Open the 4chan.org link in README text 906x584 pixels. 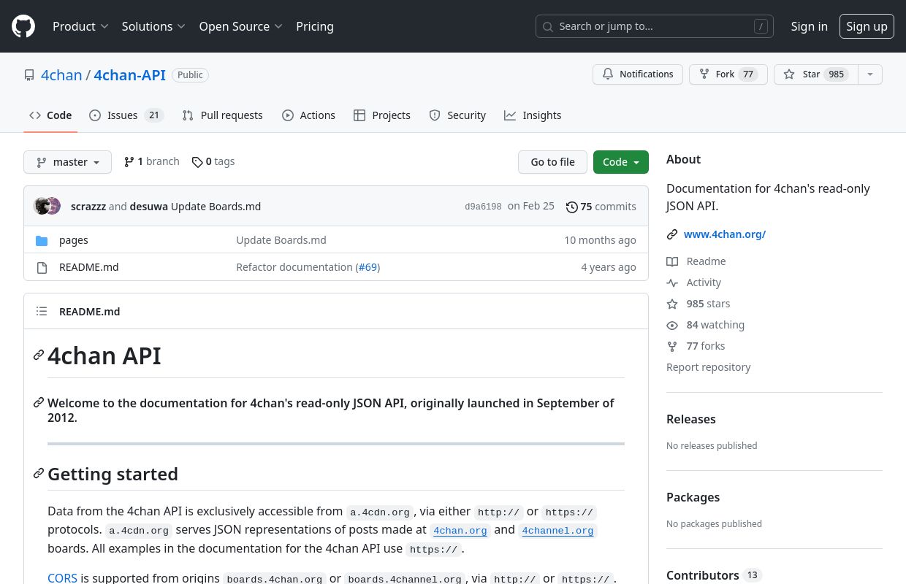coord(460,530)
